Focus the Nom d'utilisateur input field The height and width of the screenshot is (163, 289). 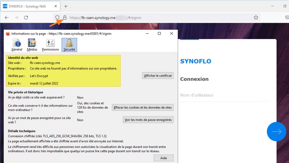click(x=223, y=95)
